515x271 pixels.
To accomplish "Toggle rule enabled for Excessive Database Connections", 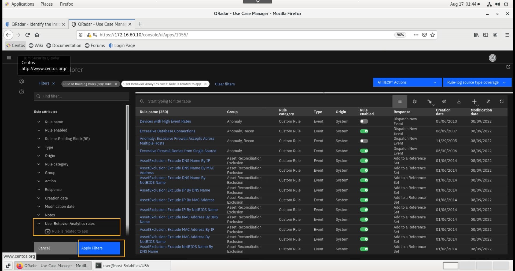I will (364, 131).
